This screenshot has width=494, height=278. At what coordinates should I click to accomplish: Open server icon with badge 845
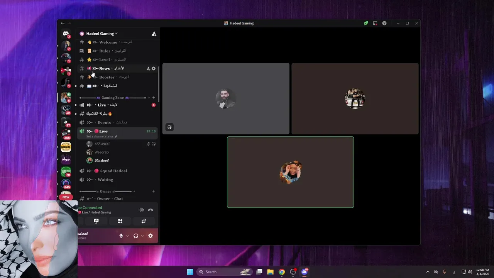tap(66, 184)
